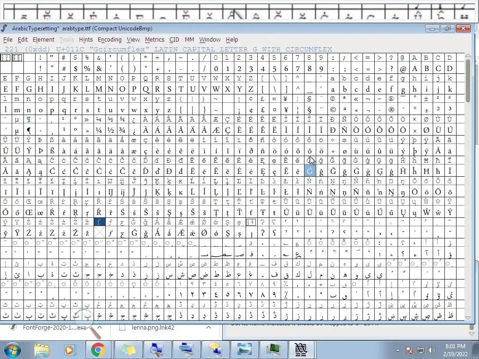479x359 pixels.
Task: Select the one quarter ¼ glyph cell
Action: click(99, 130)
